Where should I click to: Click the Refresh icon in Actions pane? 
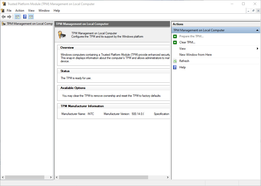click(175, 61)
